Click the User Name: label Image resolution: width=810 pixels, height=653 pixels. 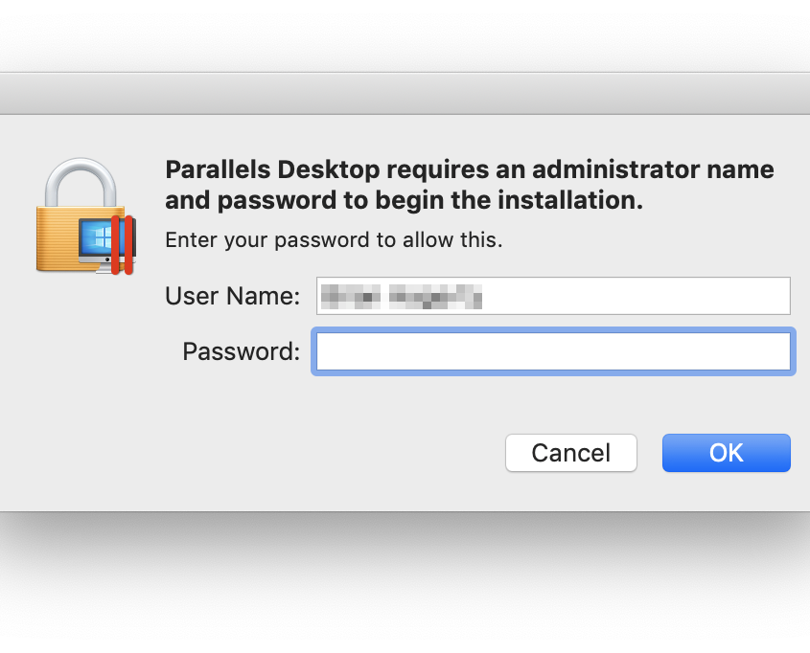(x=231, y=296)
